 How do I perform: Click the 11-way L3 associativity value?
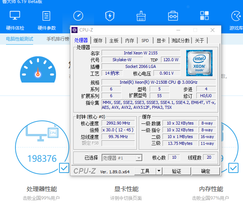click(x=207, y=143)
